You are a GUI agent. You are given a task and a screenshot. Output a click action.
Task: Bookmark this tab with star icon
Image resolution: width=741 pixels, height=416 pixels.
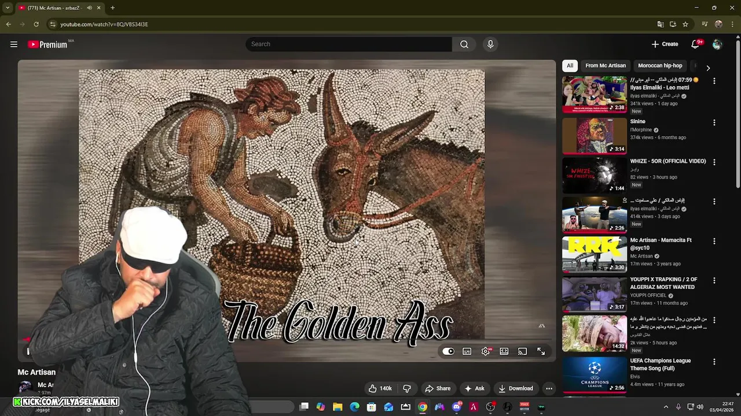(x=685, y=24)
